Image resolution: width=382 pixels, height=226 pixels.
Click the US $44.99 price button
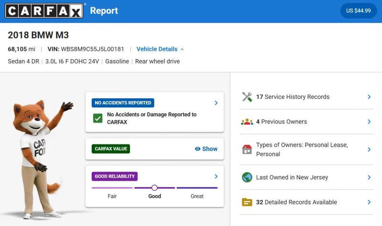click(359, 10)
